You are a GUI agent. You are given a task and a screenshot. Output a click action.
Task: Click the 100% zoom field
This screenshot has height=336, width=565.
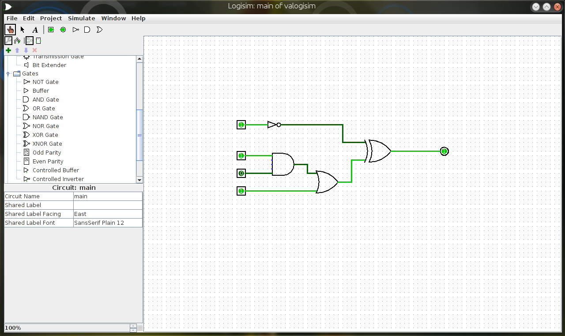coord(67,328)
